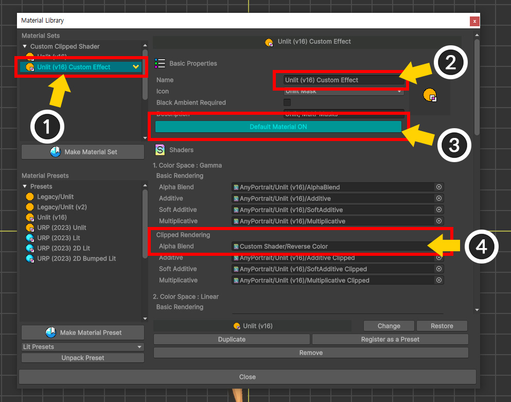The width and height of the screenshot is (511, 402).
Task: Click the URP (2023) Unlit preset icon
Action: point(30,228)
